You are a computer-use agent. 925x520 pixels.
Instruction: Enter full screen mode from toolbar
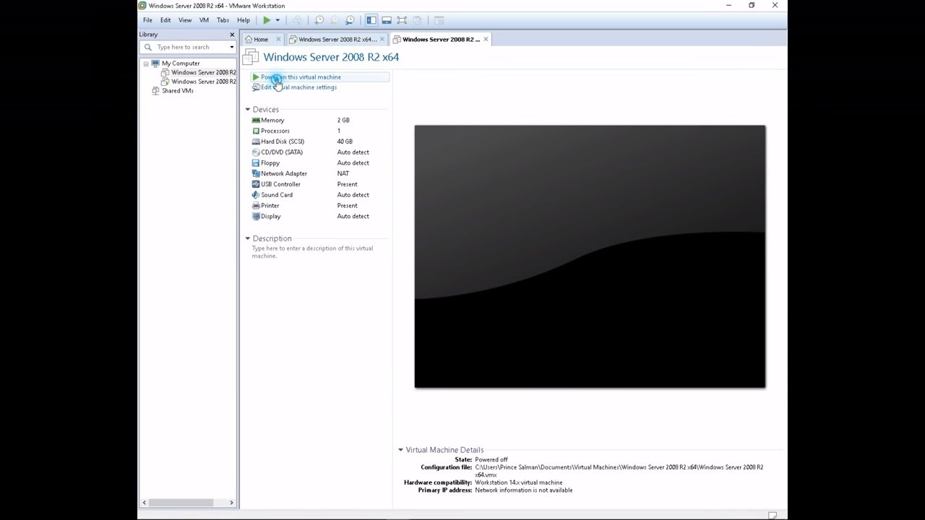402,20
